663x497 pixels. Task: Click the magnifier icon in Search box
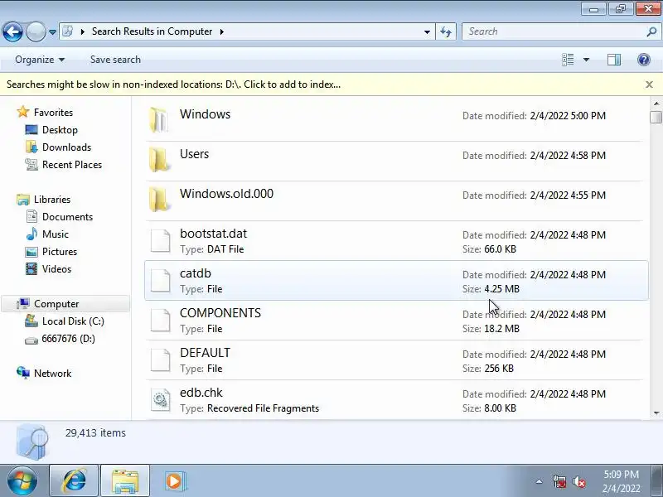[651, 31]
